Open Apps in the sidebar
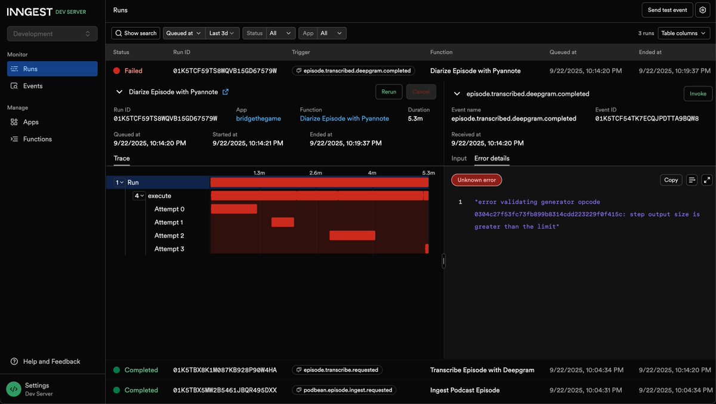 pyautogui.click(x=53, y=122)
